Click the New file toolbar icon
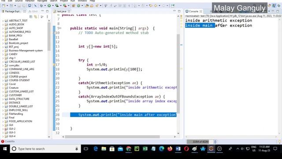The image size is (282, 159). click(x=4, y=6)
